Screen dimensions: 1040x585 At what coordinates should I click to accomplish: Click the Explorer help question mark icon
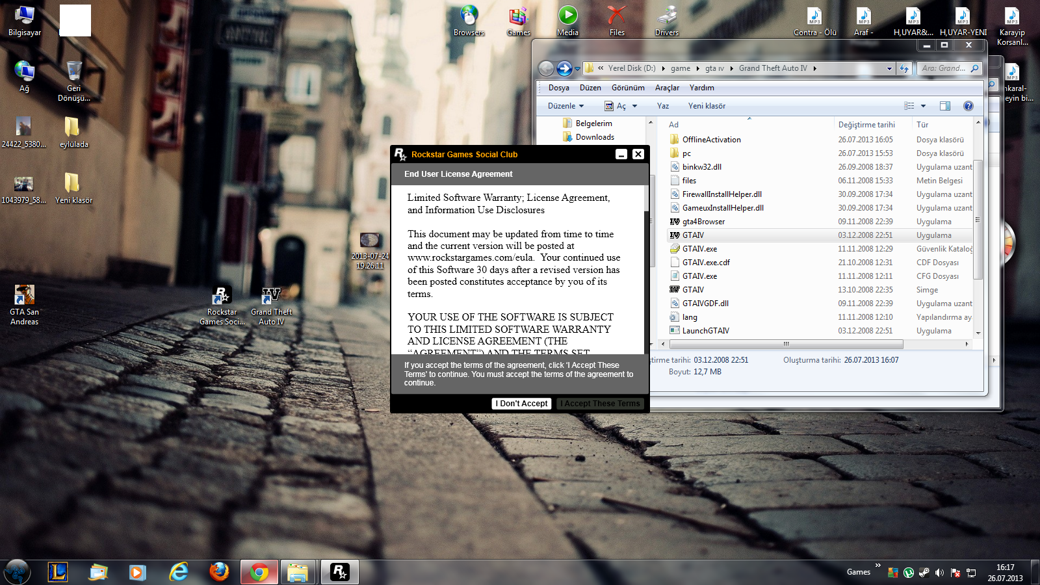pos(968,106)
